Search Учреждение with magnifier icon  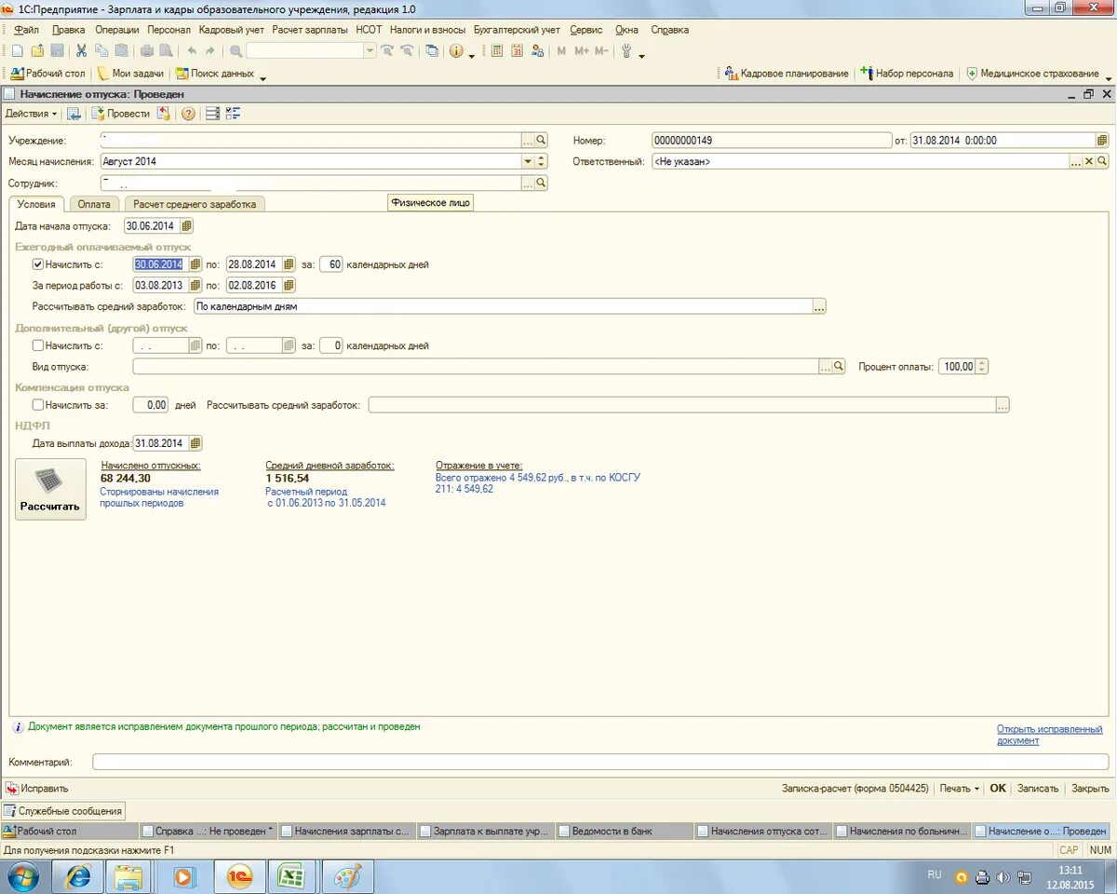[x=541, y=141]
